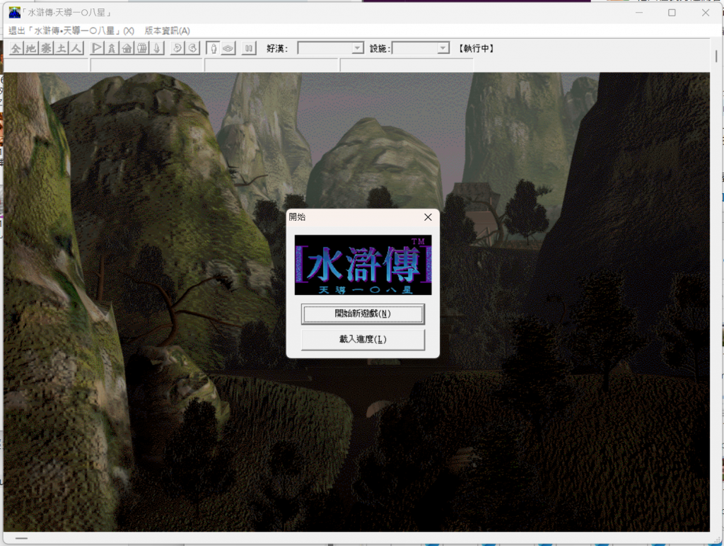Image resolution: width=724 pixels, height=546 pixels.
Task: Toggle the layered map toolbar icon
Action: (x=228, y=48)
